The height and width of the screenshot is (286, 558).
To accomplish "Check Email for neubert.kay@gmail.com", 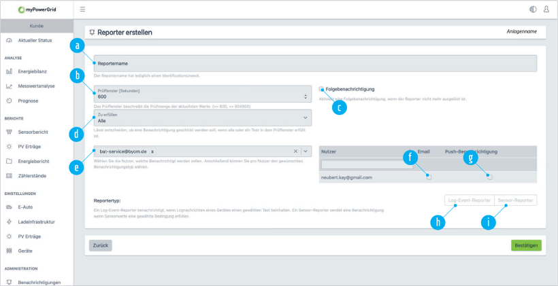I will coord(428,177).
